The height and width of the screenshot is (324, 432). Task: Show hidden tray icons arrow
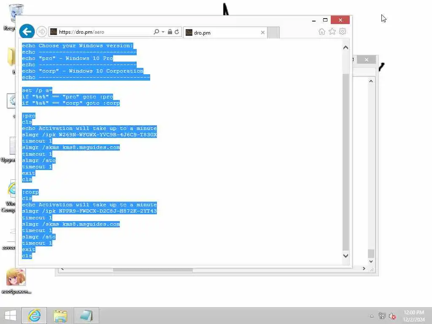click(x=372, y=316)
